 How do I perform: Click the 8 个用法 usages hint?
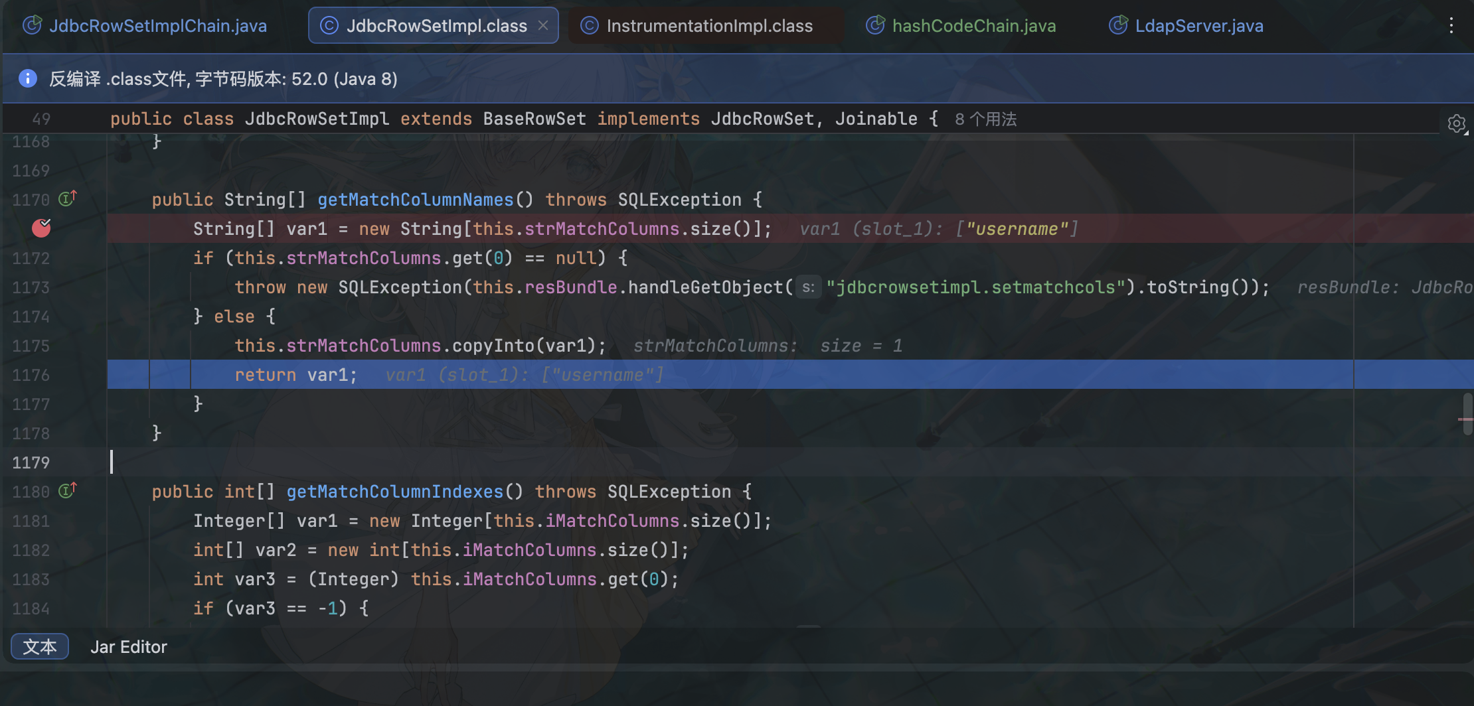pos(985,119)
